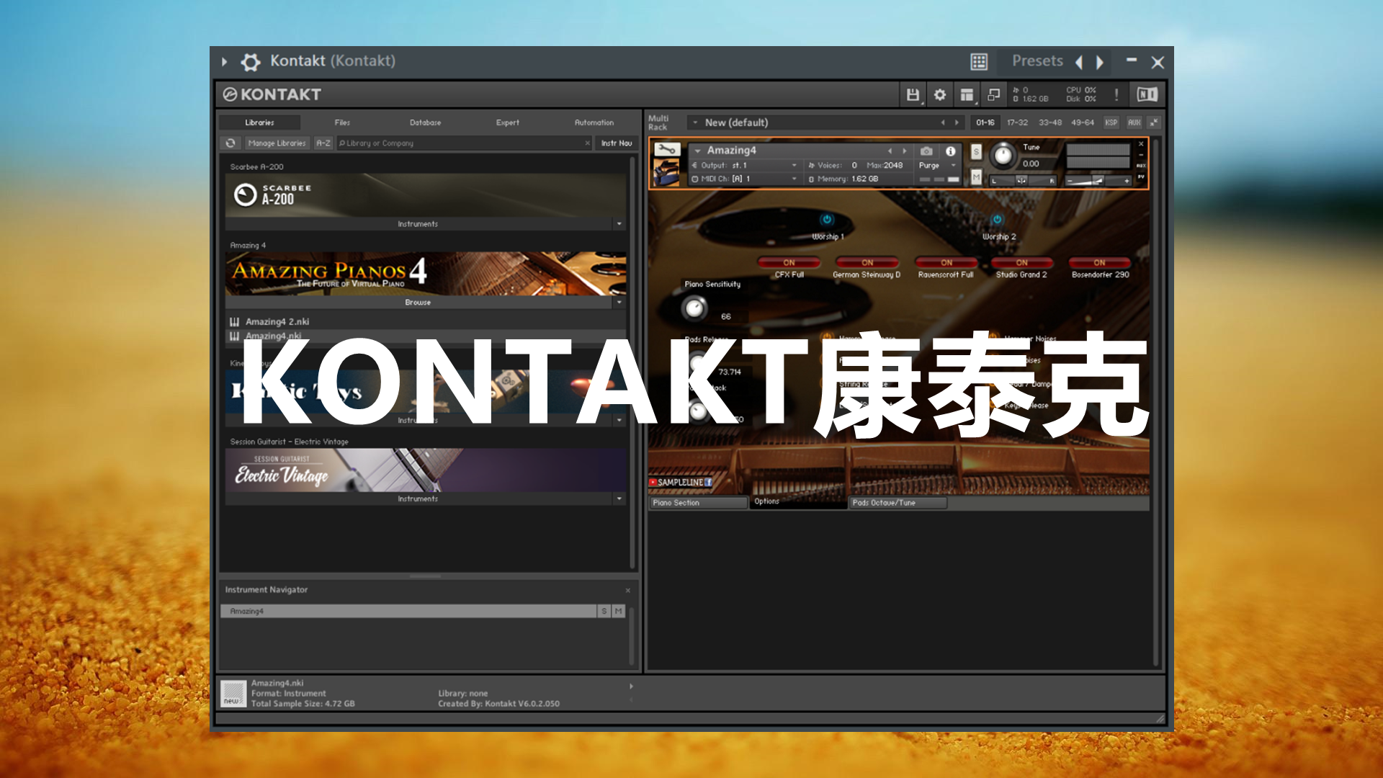Toggle the Instr Nav button
Image resolution: width=1383 pixels, height=778 pixels.
[x=617, y=143]
